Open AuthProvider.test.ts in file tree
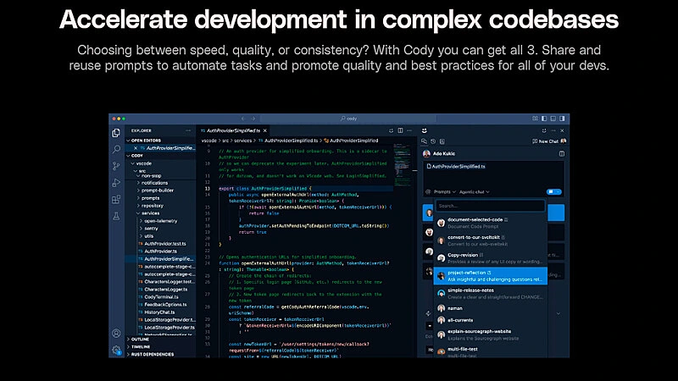Screen dimensions: 678x381 coord(164,243)
